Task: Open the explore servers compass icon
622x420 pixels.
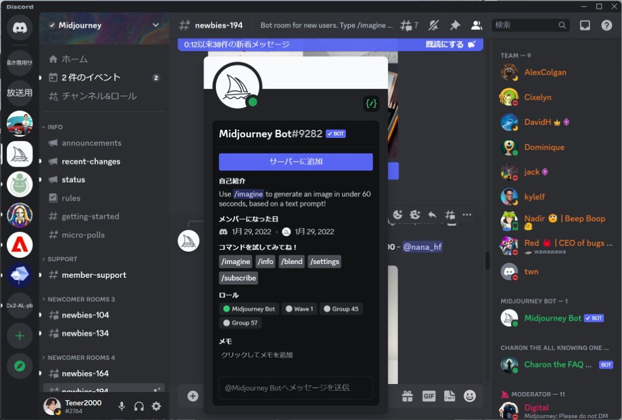Action: pos(19,366)
